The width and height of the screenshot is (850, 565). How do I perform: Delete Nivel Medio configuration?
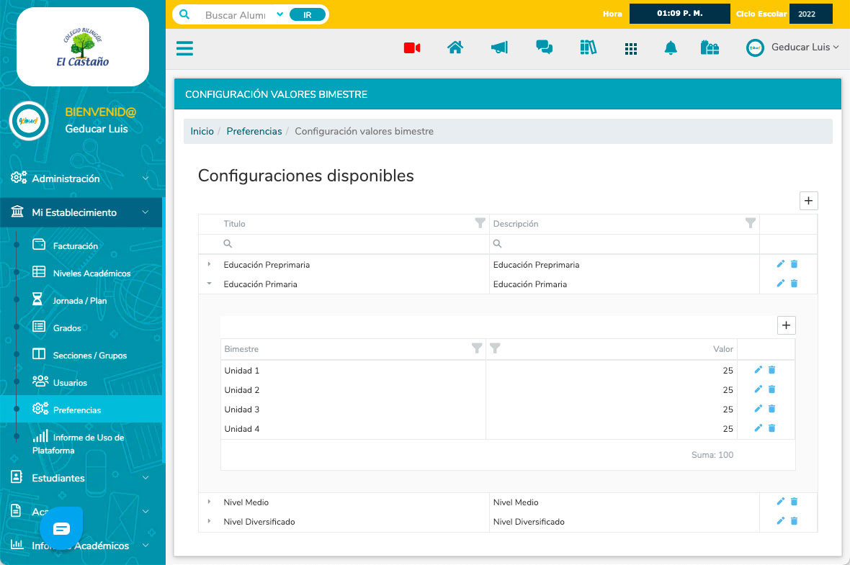pos(794,502)
